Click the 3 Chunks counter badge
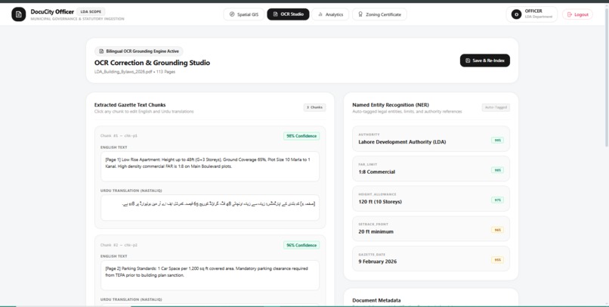609x307 pixels. [314, 107]
